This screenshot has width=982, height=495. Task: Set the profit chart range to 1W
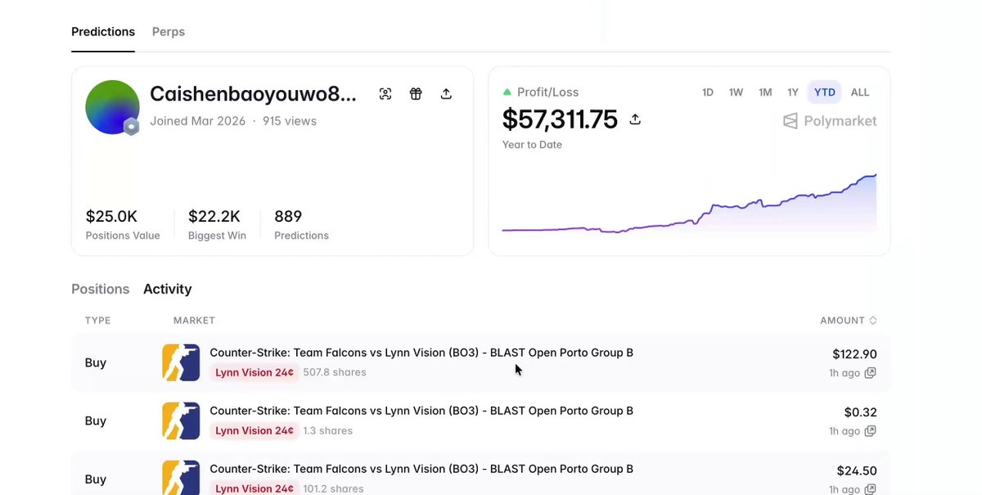tap(736, 92)
